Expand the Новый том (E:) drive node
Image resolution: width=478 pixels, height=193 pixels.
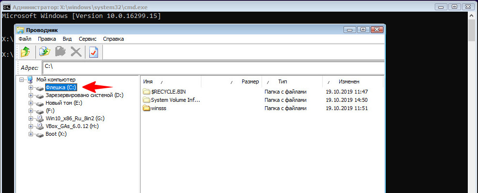(31, 103)
